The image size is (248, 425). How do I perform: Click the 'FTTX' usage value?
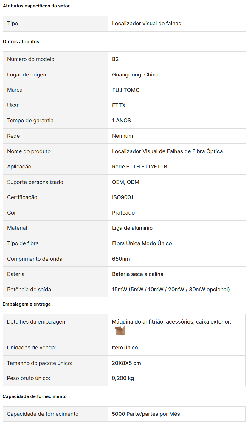tap(119, 105)
